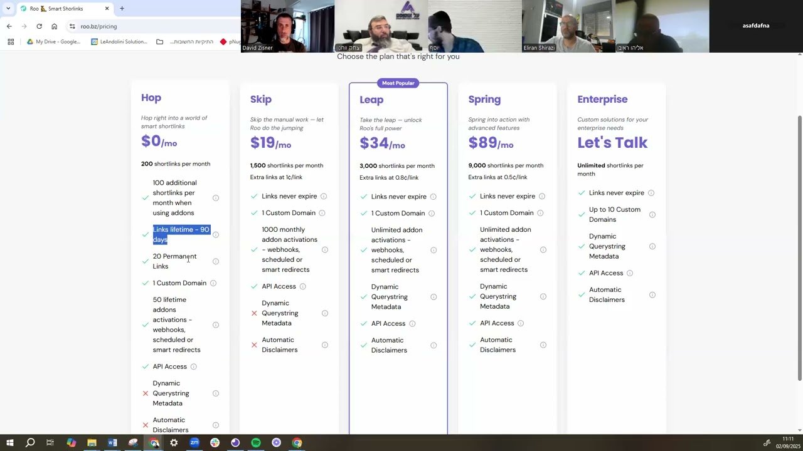
Task: Open info icon for Hop's API Access
Action: [x=193, y=366]
